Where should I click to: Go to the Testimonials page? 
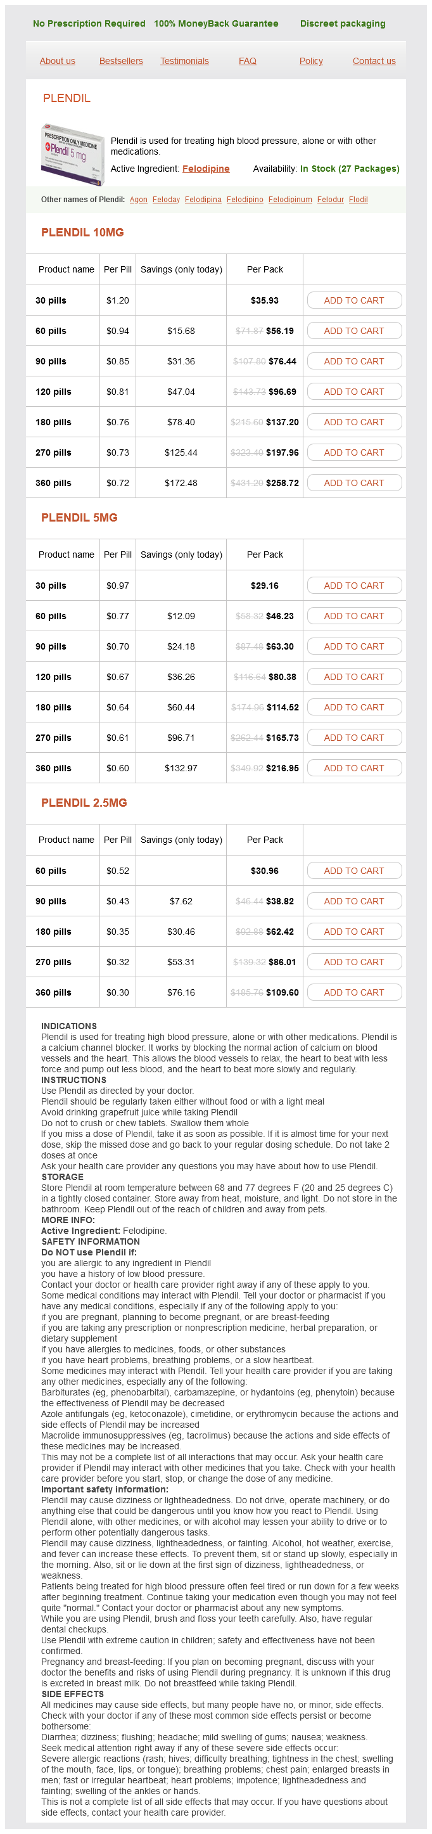pos(184,61)
